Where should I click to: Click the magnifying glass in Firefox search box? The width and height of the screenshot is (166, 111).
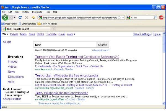[x=155, y=17]
